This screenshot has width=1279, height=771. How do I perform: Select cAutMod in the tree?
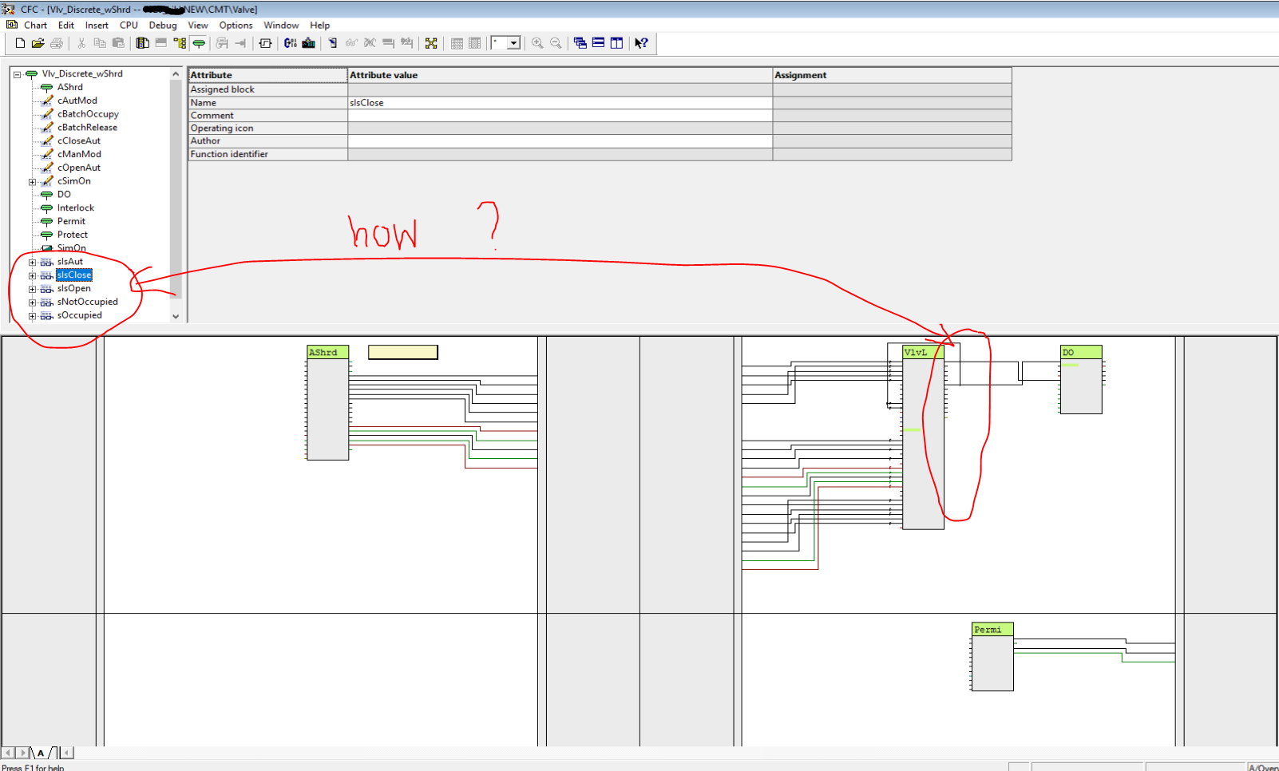(x=77, y=101)
